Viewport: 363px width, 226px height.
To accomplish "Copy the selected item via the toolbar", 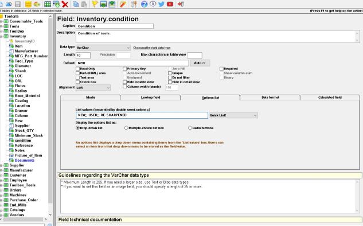I will [x=76, y=4].
